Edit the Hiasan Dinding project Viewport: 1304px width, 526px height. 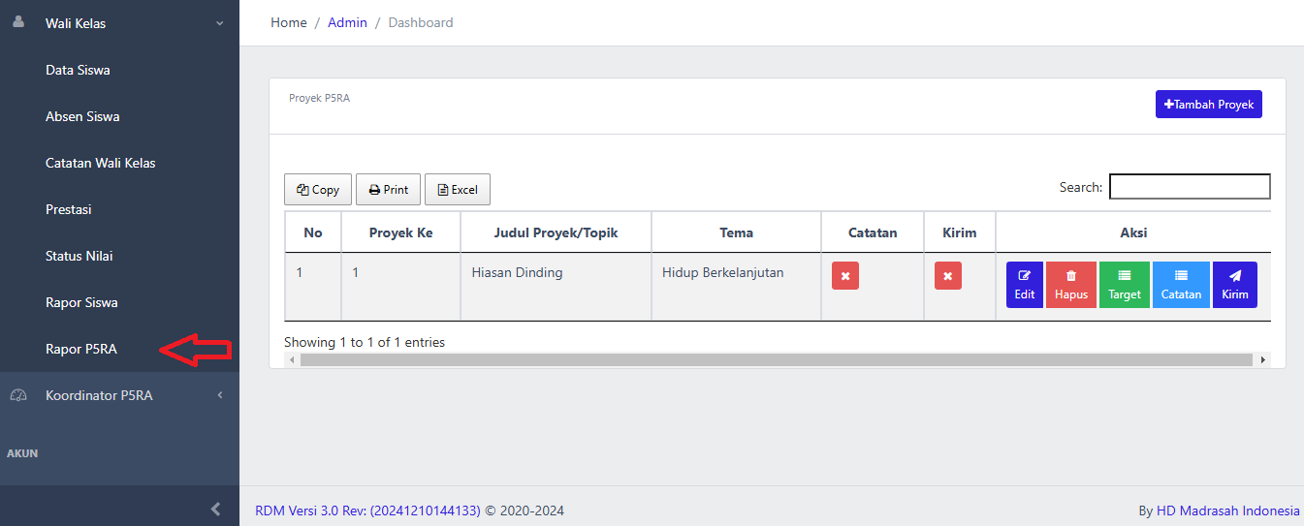pyautogui.click(x=1025, y=285)
